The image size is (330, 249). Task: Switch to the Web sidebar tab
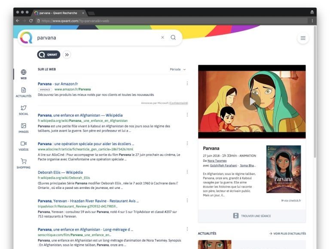pyautogui.click(x=24, y=74)
